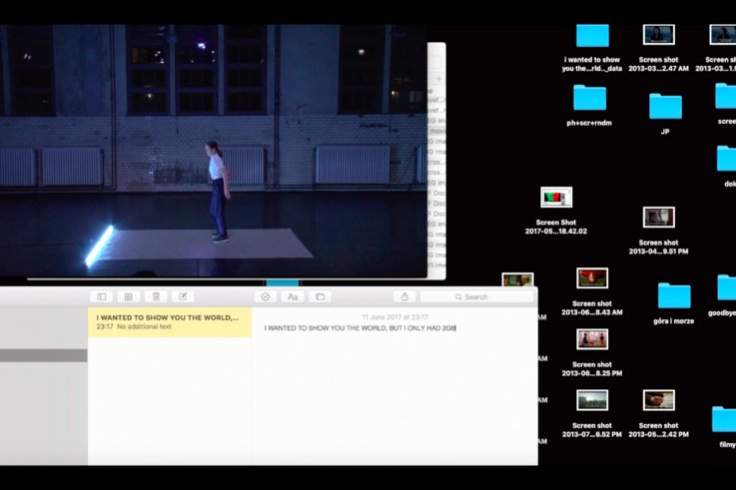
Task: Select the 'ph+scr+rndm' folder
Action: [x=589, y=98]
